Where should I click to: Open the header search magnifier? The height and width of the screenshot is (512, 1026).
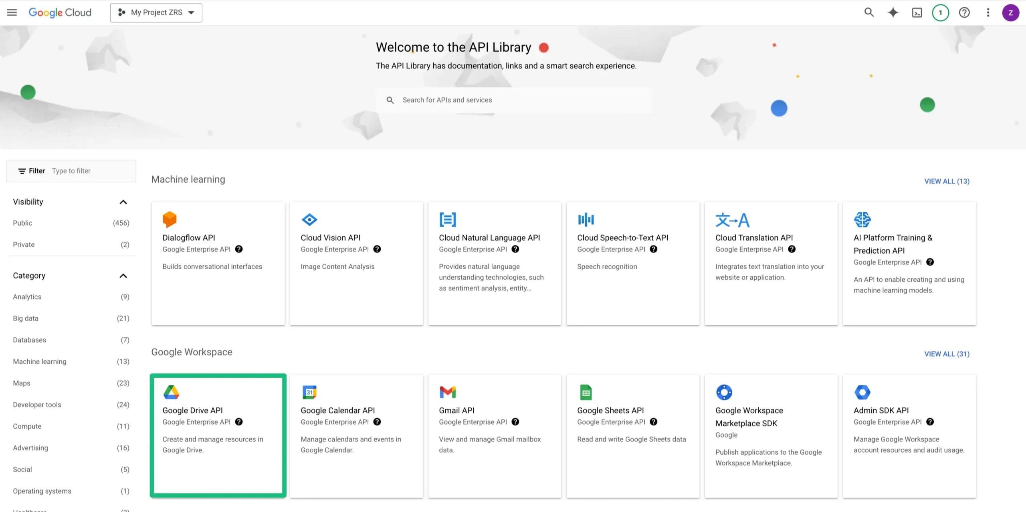(868, 12)
